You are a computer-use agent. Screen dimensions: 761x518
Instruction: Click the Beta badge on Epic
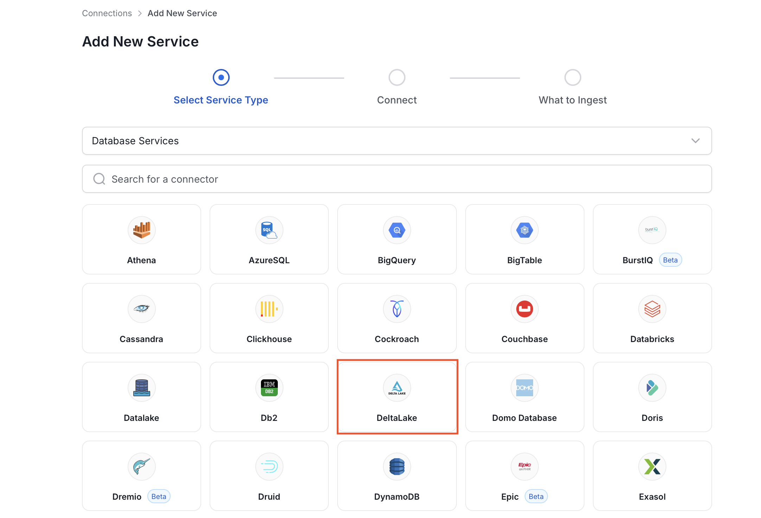coord(536,497)
